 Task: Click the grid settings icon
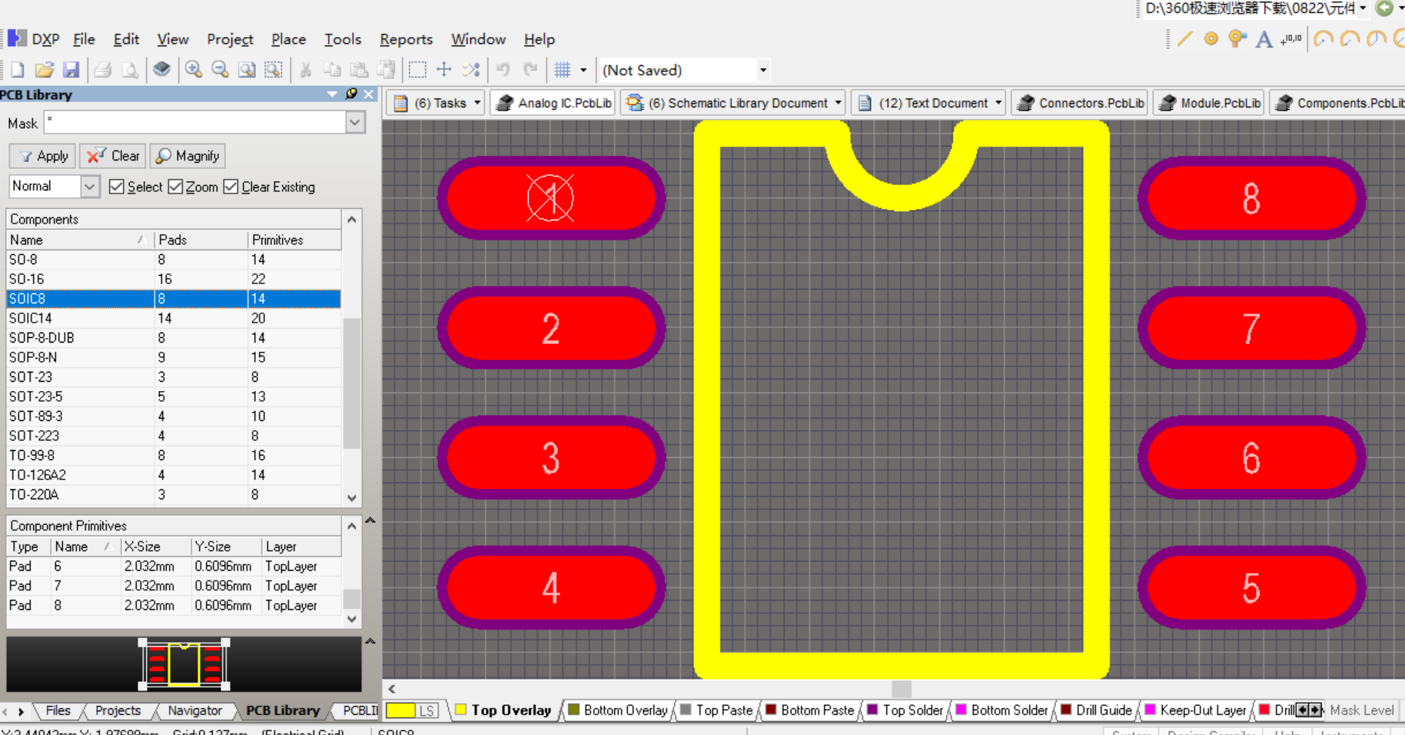pyautogui.click(x=563, y=70)
